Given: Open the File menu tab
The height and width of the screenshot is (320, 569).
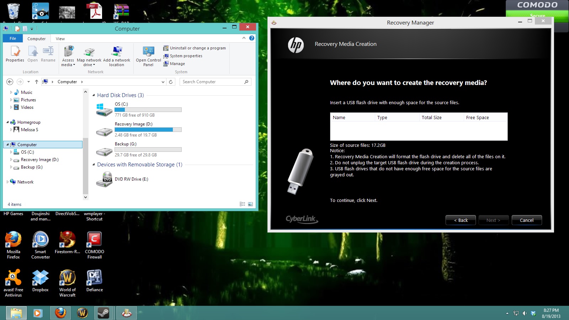Looking at the screenshot, I should tap(13, 38).
